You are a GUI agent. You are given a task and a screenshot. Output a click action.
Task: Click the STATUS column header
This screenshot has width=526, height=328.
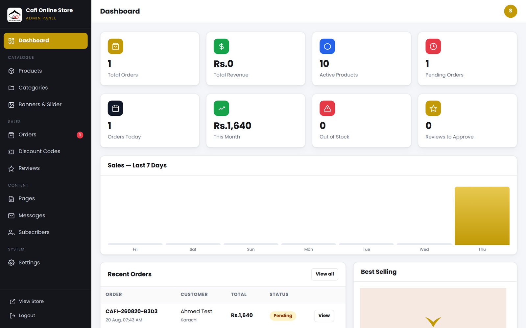pyautogui.click(x=279, y=295)
